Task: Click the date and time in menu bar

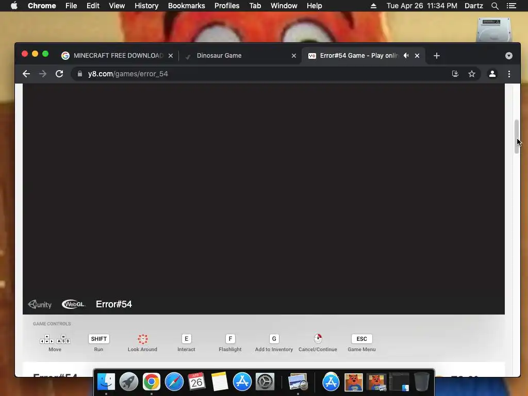Action: click(422, 6)
